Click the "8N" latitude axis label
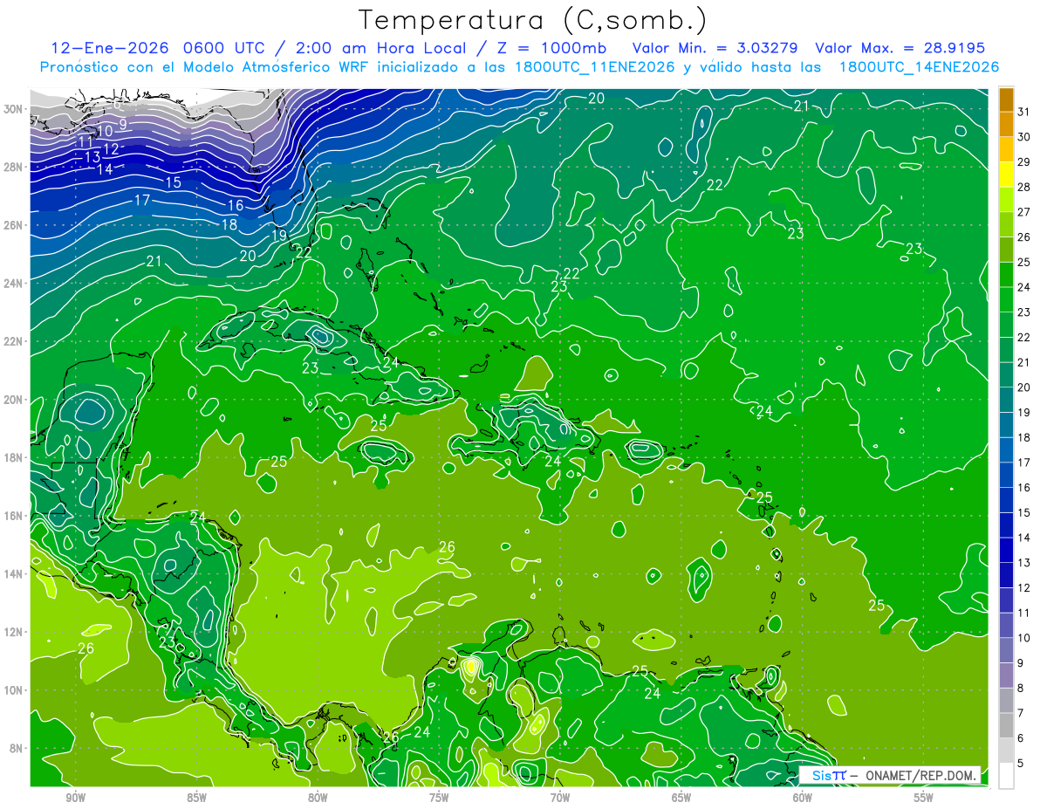Screen dimensions: 1047x809 [x=17, y=748]
